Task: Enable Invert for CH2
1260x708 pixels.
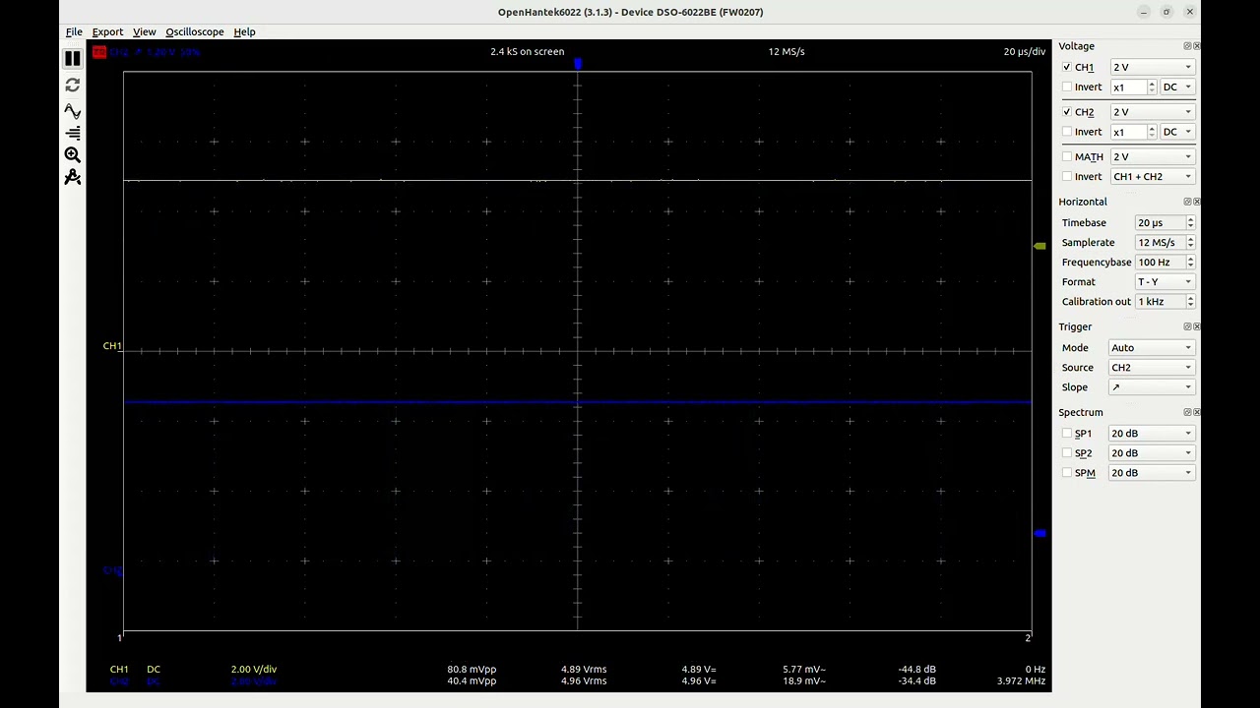Action: coord(1067,132)
